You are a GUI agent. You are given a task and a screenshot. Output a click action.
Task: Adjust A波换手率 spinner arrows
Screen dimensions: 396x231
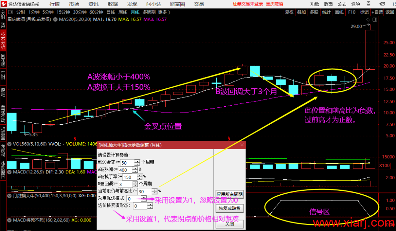139,177
